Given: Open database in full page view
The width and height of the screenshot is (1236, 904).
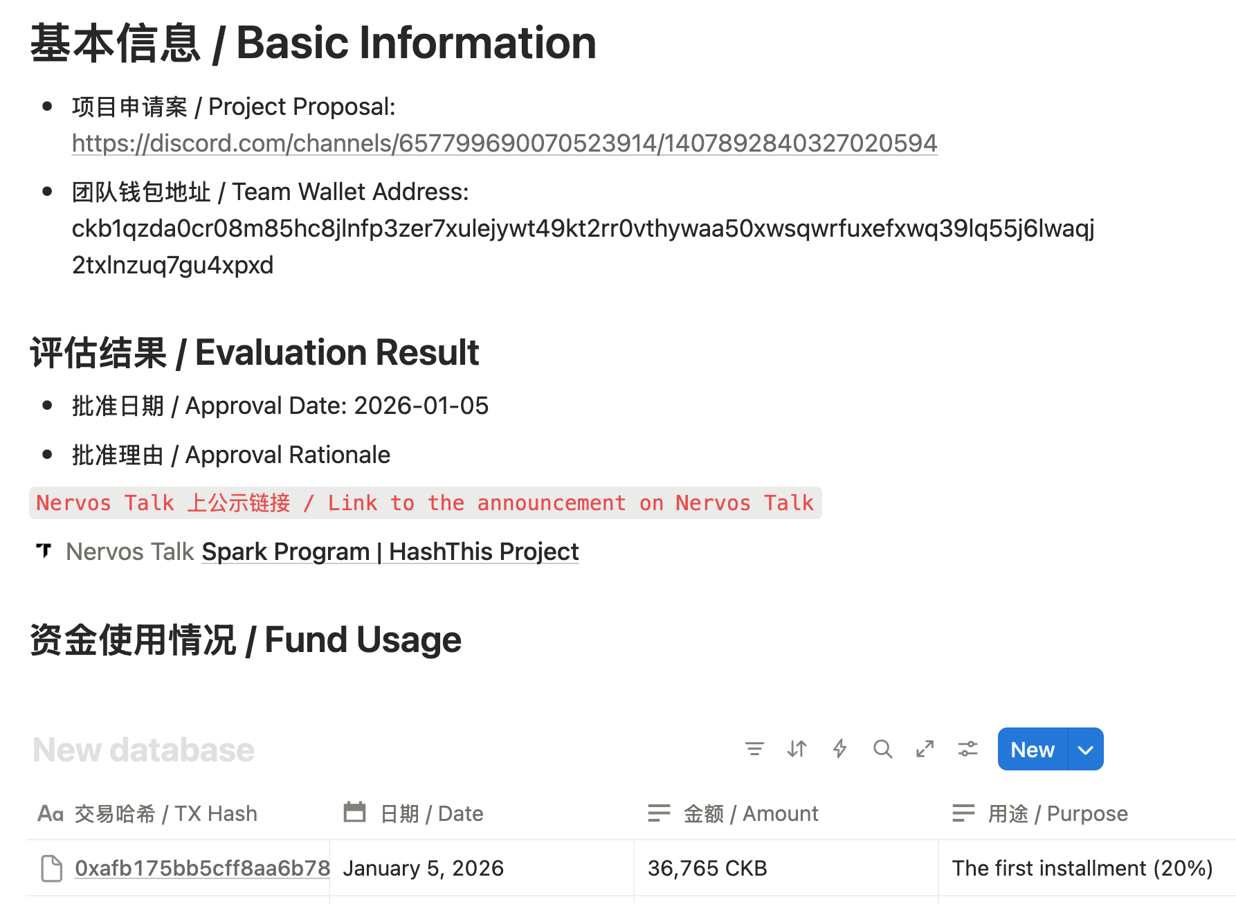Looking at the screenshot, I should tap(925, 749).
